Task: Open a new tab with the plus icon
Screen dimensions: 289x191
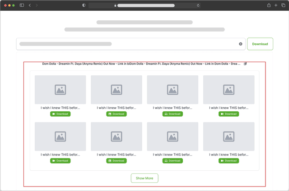Action: pyautogui.click(x=276, y=5)
